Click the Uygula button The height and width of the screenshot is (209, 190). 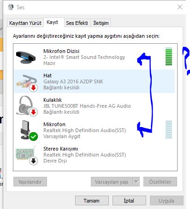point(166,200)
